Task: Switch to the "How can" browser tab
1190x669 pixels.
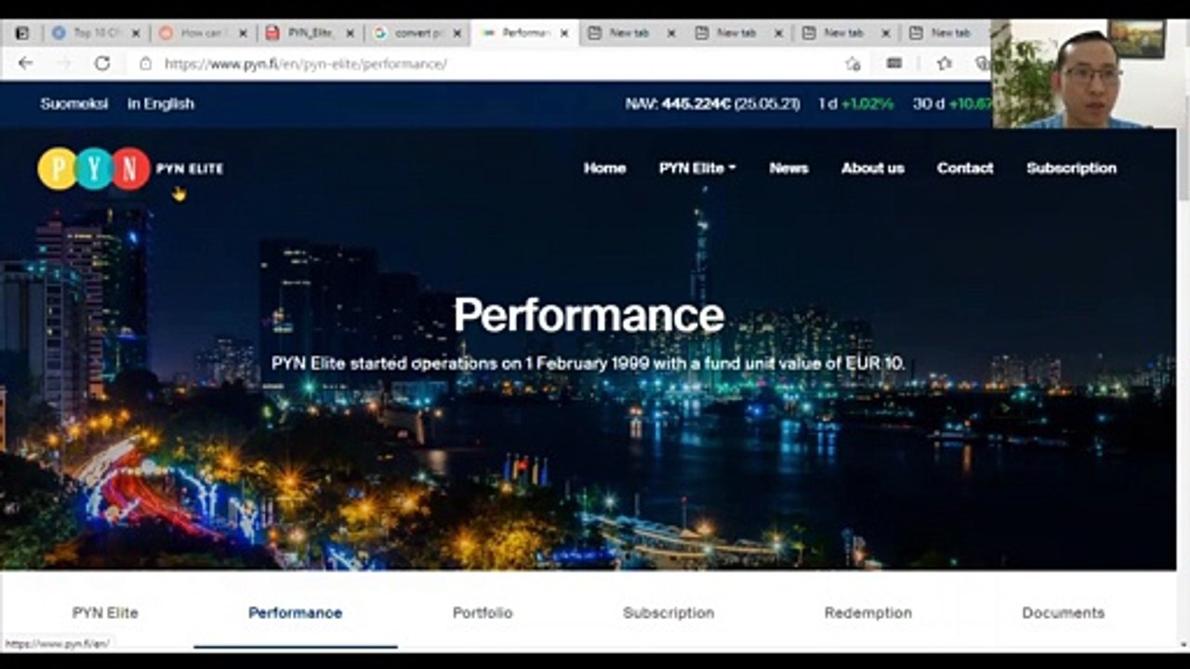Action: coord(203,33)
